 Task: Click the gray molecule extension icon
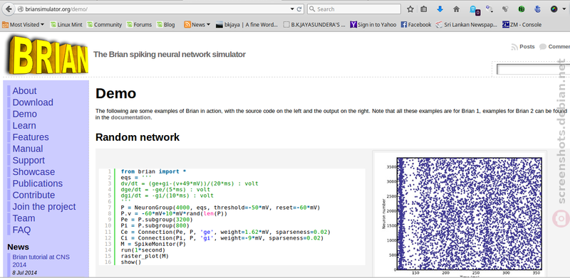point(505,9)
